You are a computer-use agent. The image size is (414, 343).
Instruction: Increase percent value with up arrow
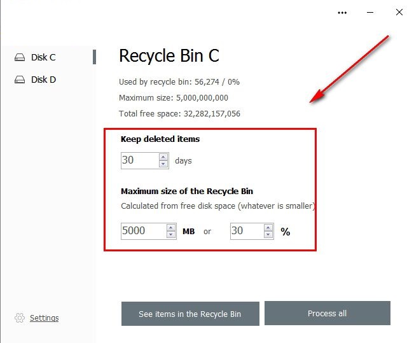(268, 228)
